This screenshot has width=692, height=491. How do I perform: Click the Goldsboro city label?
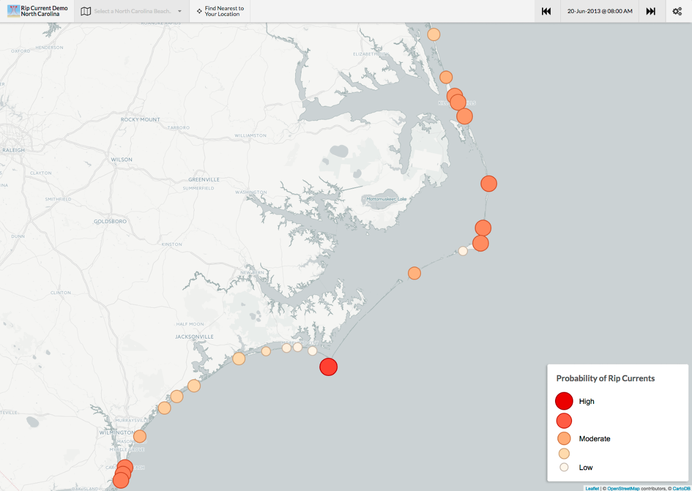(x=110, y=221)
